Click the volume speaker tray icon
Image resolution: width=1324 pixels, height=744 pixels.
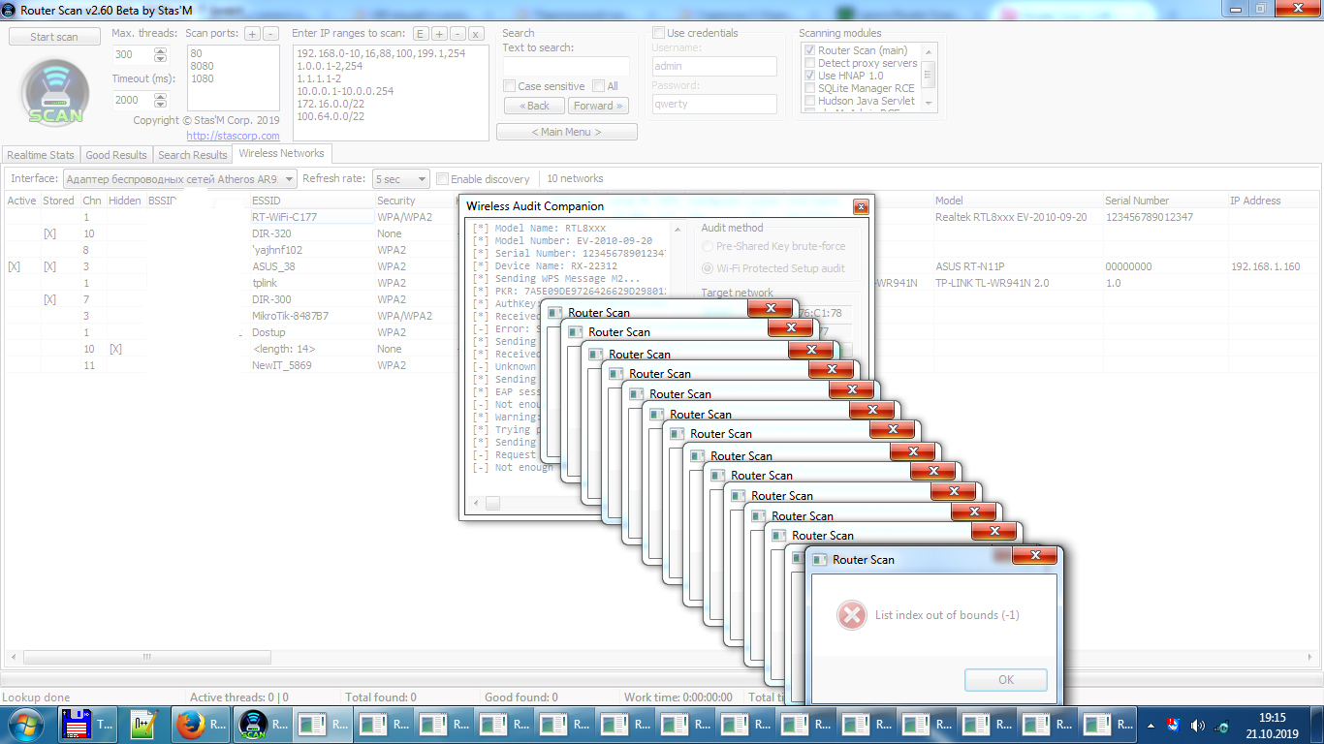(x=1197, y=725)
